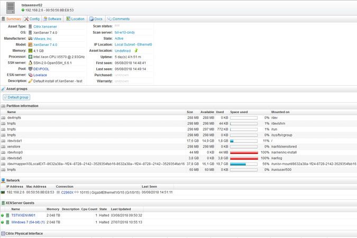Click the XenServer 7.4.0 model link

pyautogui.click(x=45, y=44)
